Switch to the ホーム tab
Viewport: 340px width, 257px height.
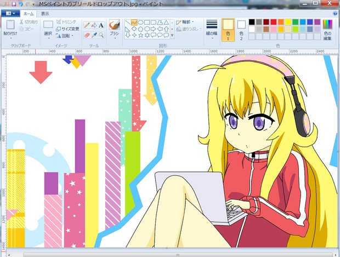[29, 14]
